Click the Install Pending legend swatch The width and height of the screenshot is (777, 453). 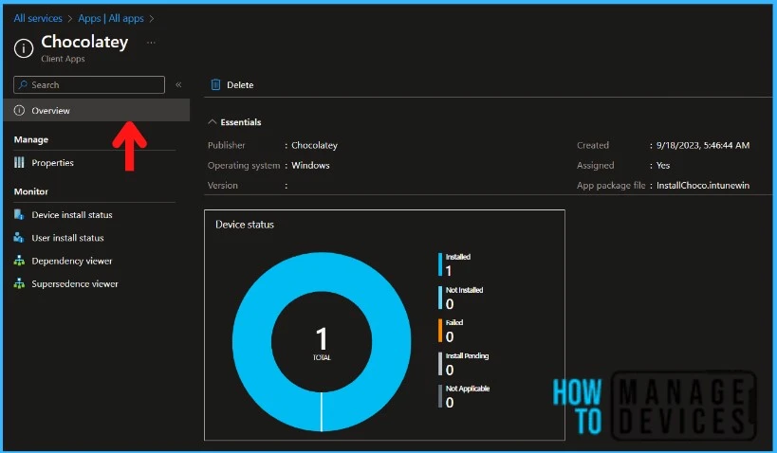[x=440, y=363]
